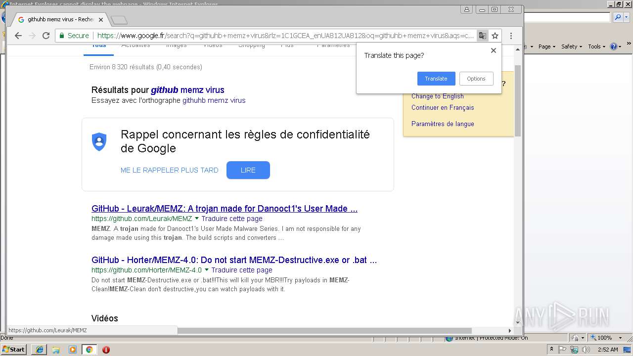Open a new Chrome tab
The image size is (633, 356).
tap(119, 20)
